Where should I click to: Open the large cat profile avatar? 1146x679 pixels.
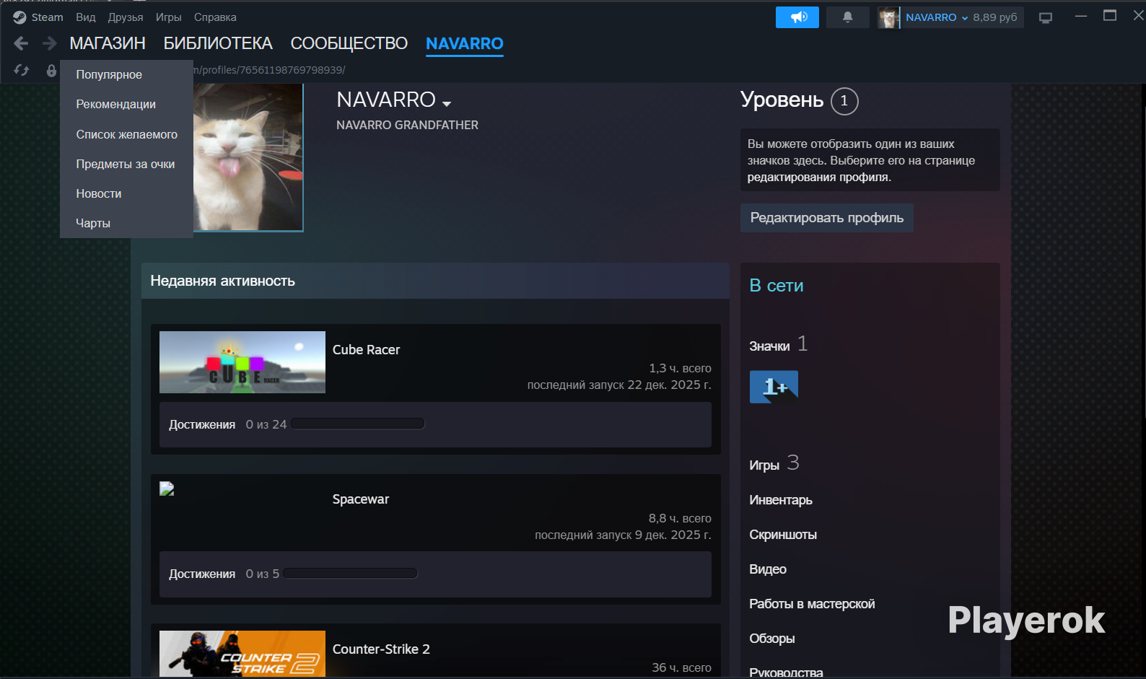point(248,157)
